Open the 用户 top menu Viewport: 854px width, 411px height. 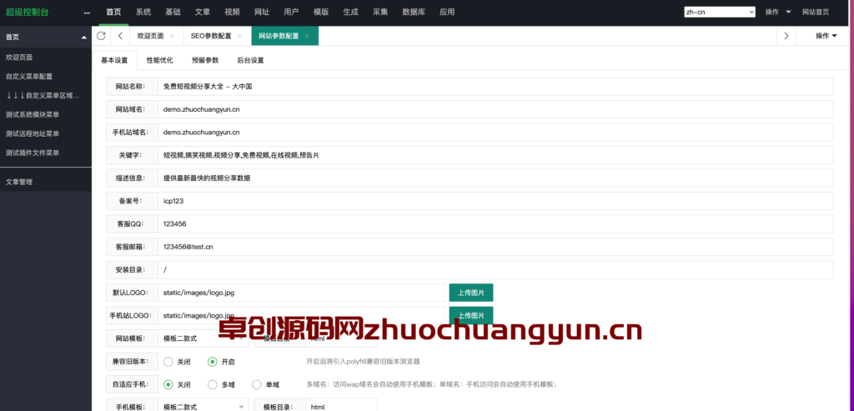[x=291, y=12]
